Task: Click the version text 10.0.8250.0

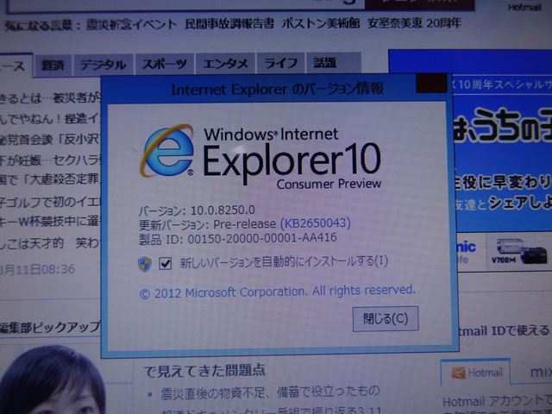Action: click(223, 210)
